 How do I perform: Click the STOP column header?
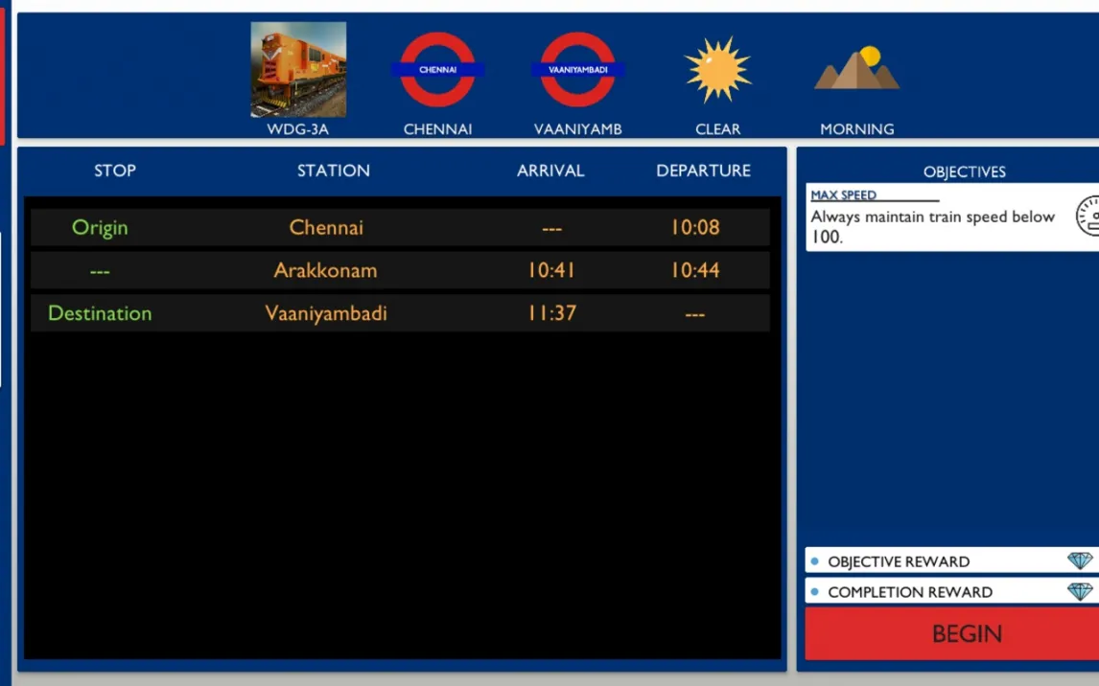115,171
